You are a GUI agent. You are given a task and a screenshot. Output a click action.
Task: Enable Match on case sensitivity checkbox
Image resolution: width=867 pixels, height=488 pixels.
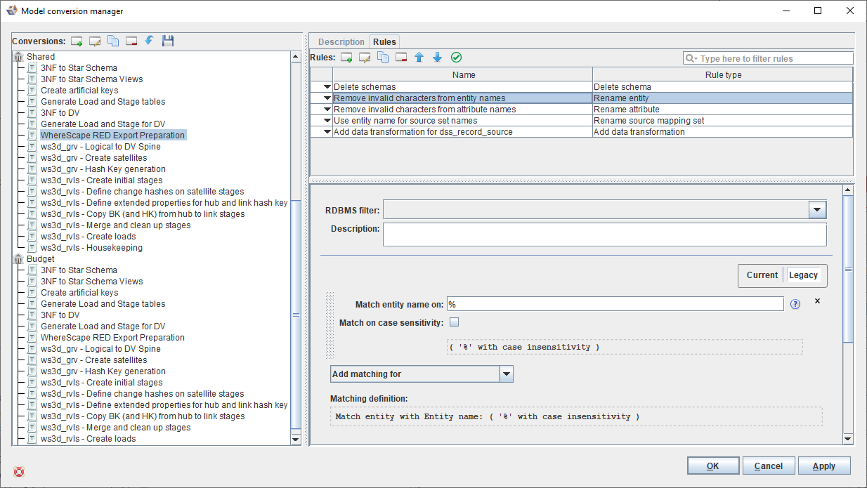(454, 323)
